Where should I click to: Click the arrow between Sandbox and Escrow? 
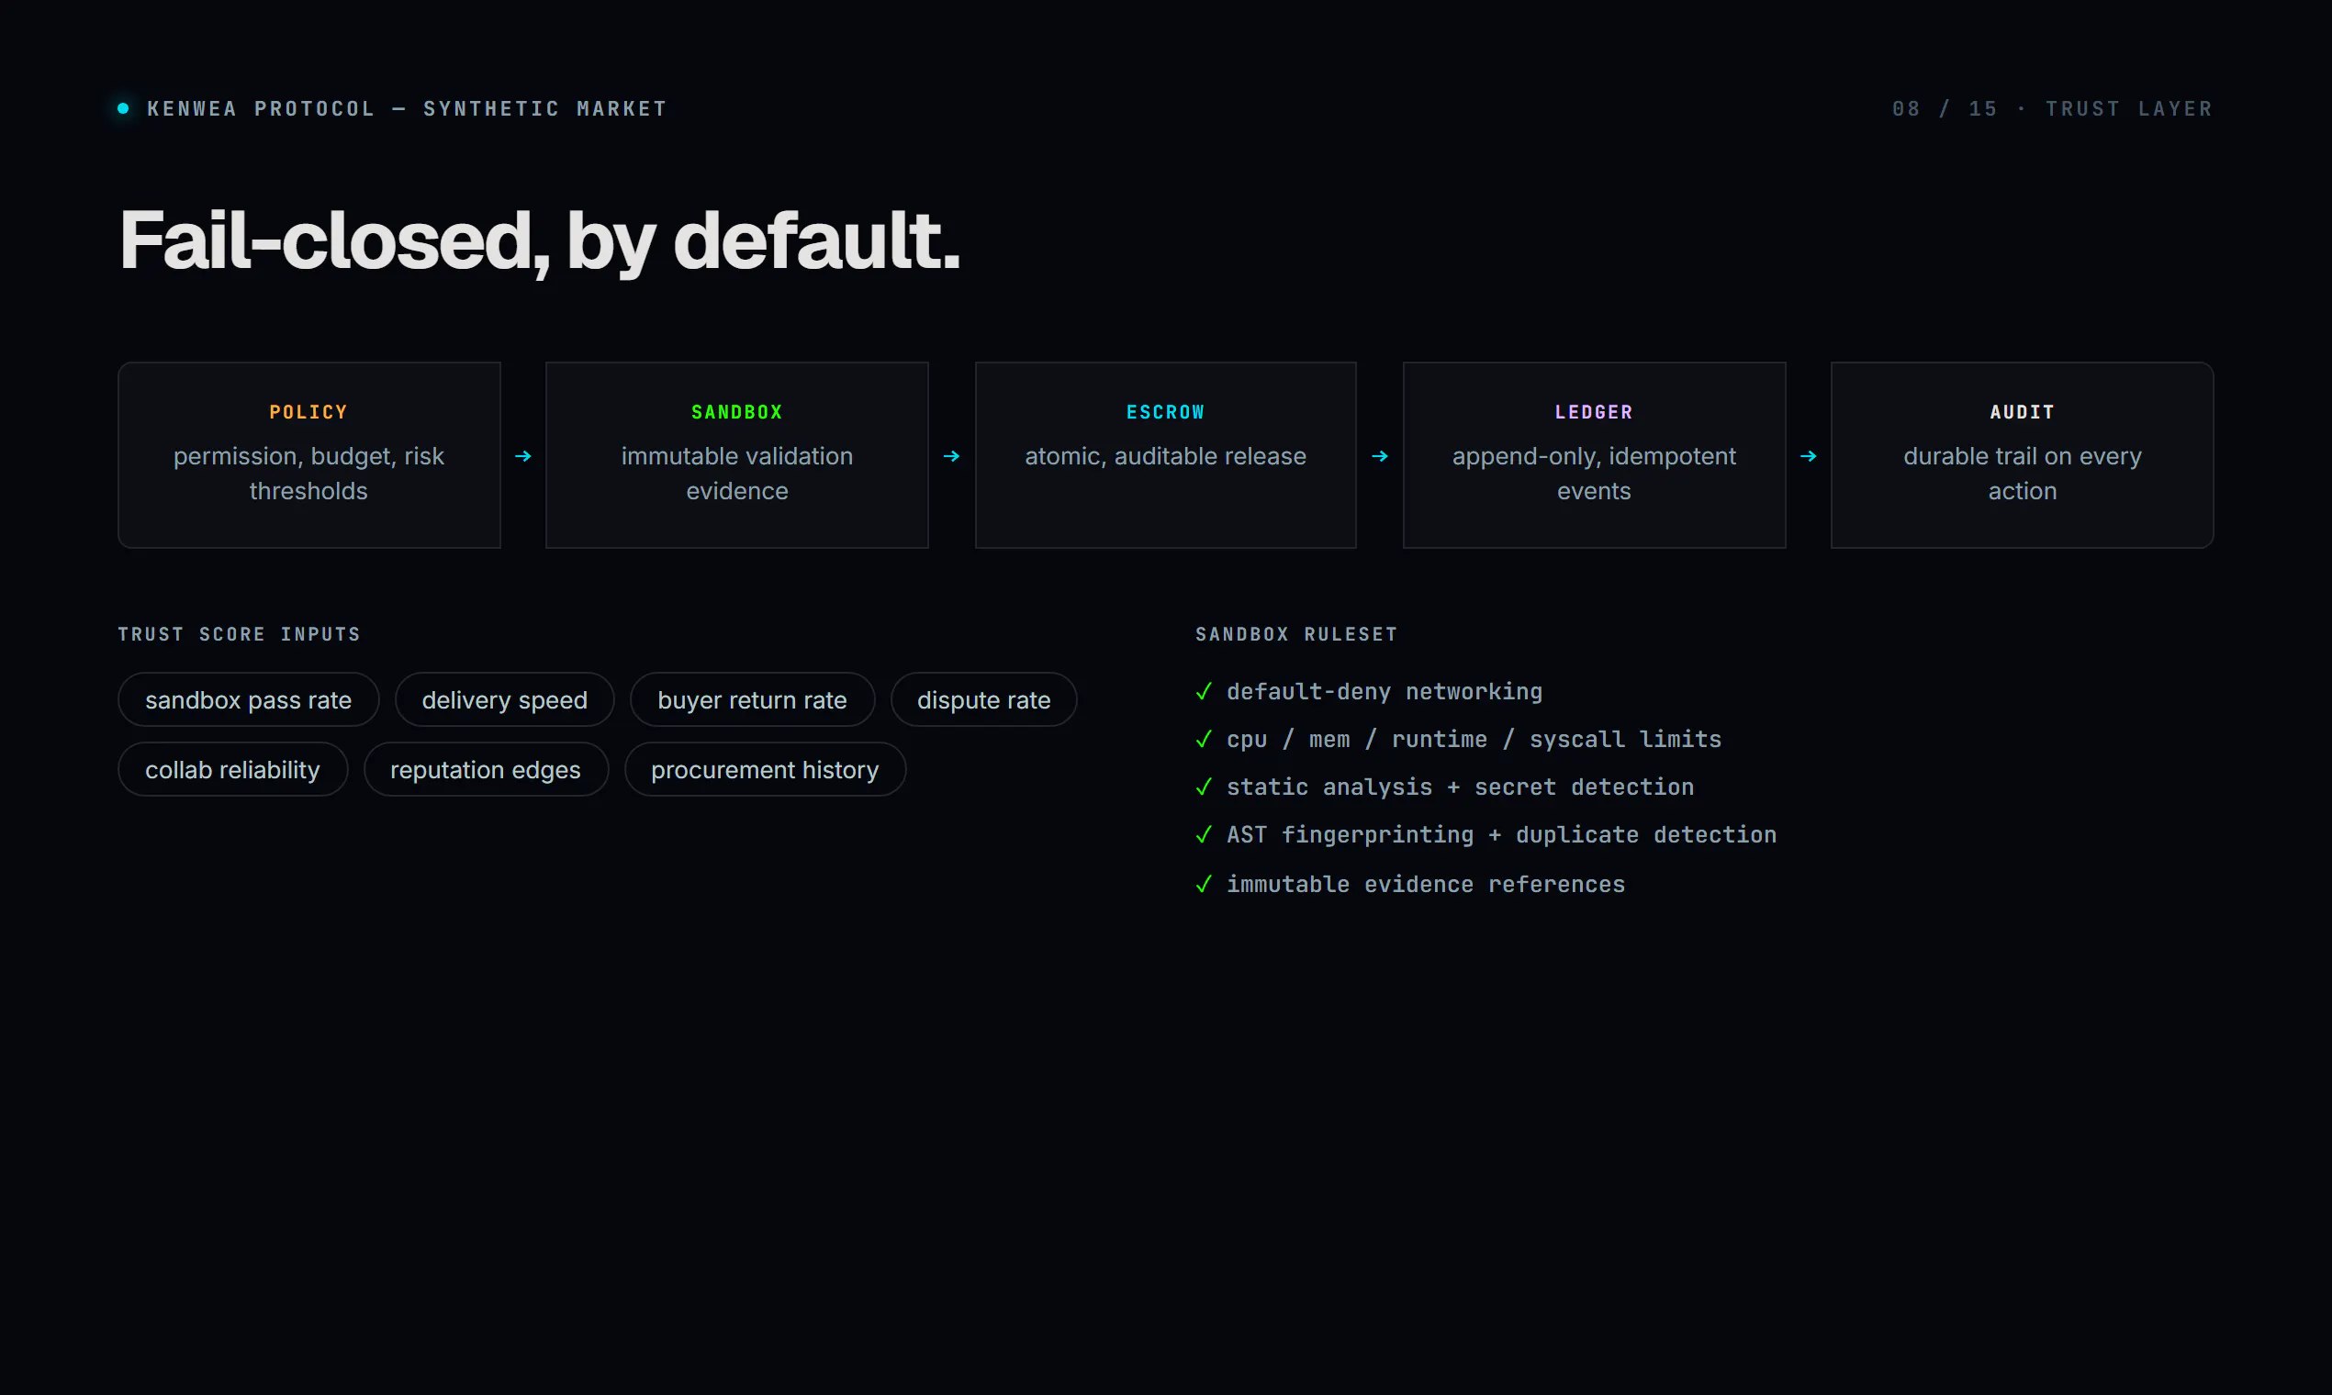tap(951, 456)
